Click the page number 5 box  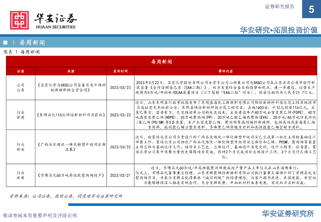[311, 9]
